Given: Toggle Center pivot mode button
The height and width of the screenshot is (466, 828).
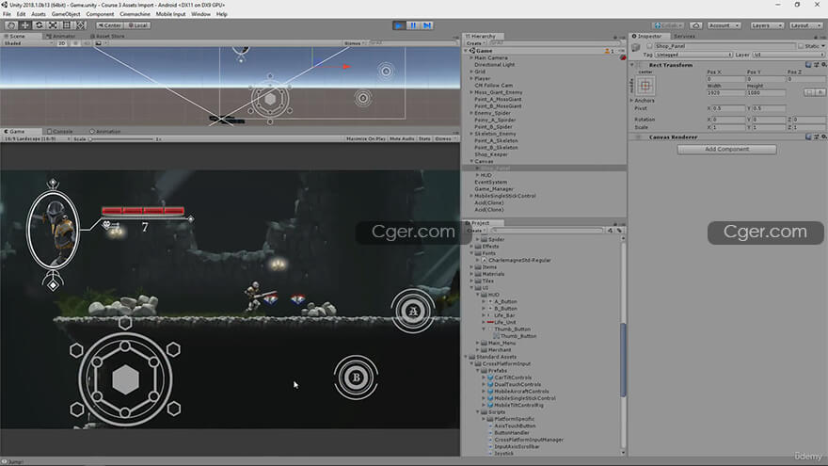Looking at the screenshot, I should (x=110, y=25).
